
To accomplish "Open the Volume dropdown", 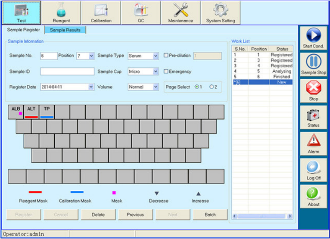I will [156, 87].
